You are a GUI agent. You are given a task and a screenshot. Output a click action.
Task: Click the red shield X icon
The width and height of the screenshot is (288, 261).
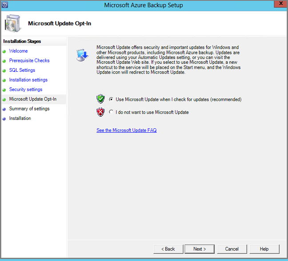(100, 112)
